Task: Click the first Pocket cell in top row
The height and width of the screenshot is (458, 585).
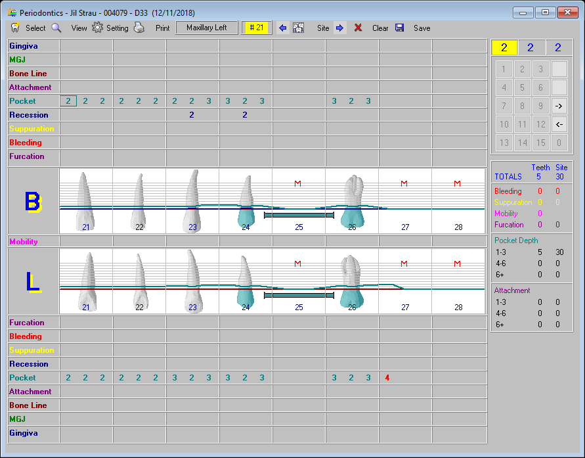Action: point(68,101)
